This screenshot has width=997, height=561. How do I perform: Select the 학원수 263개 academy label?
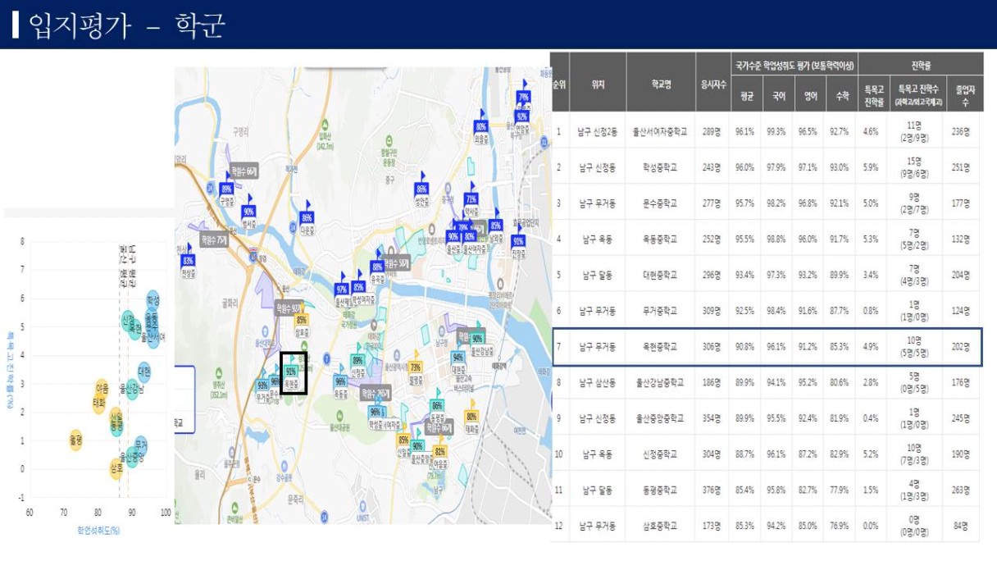click(375, 395)
